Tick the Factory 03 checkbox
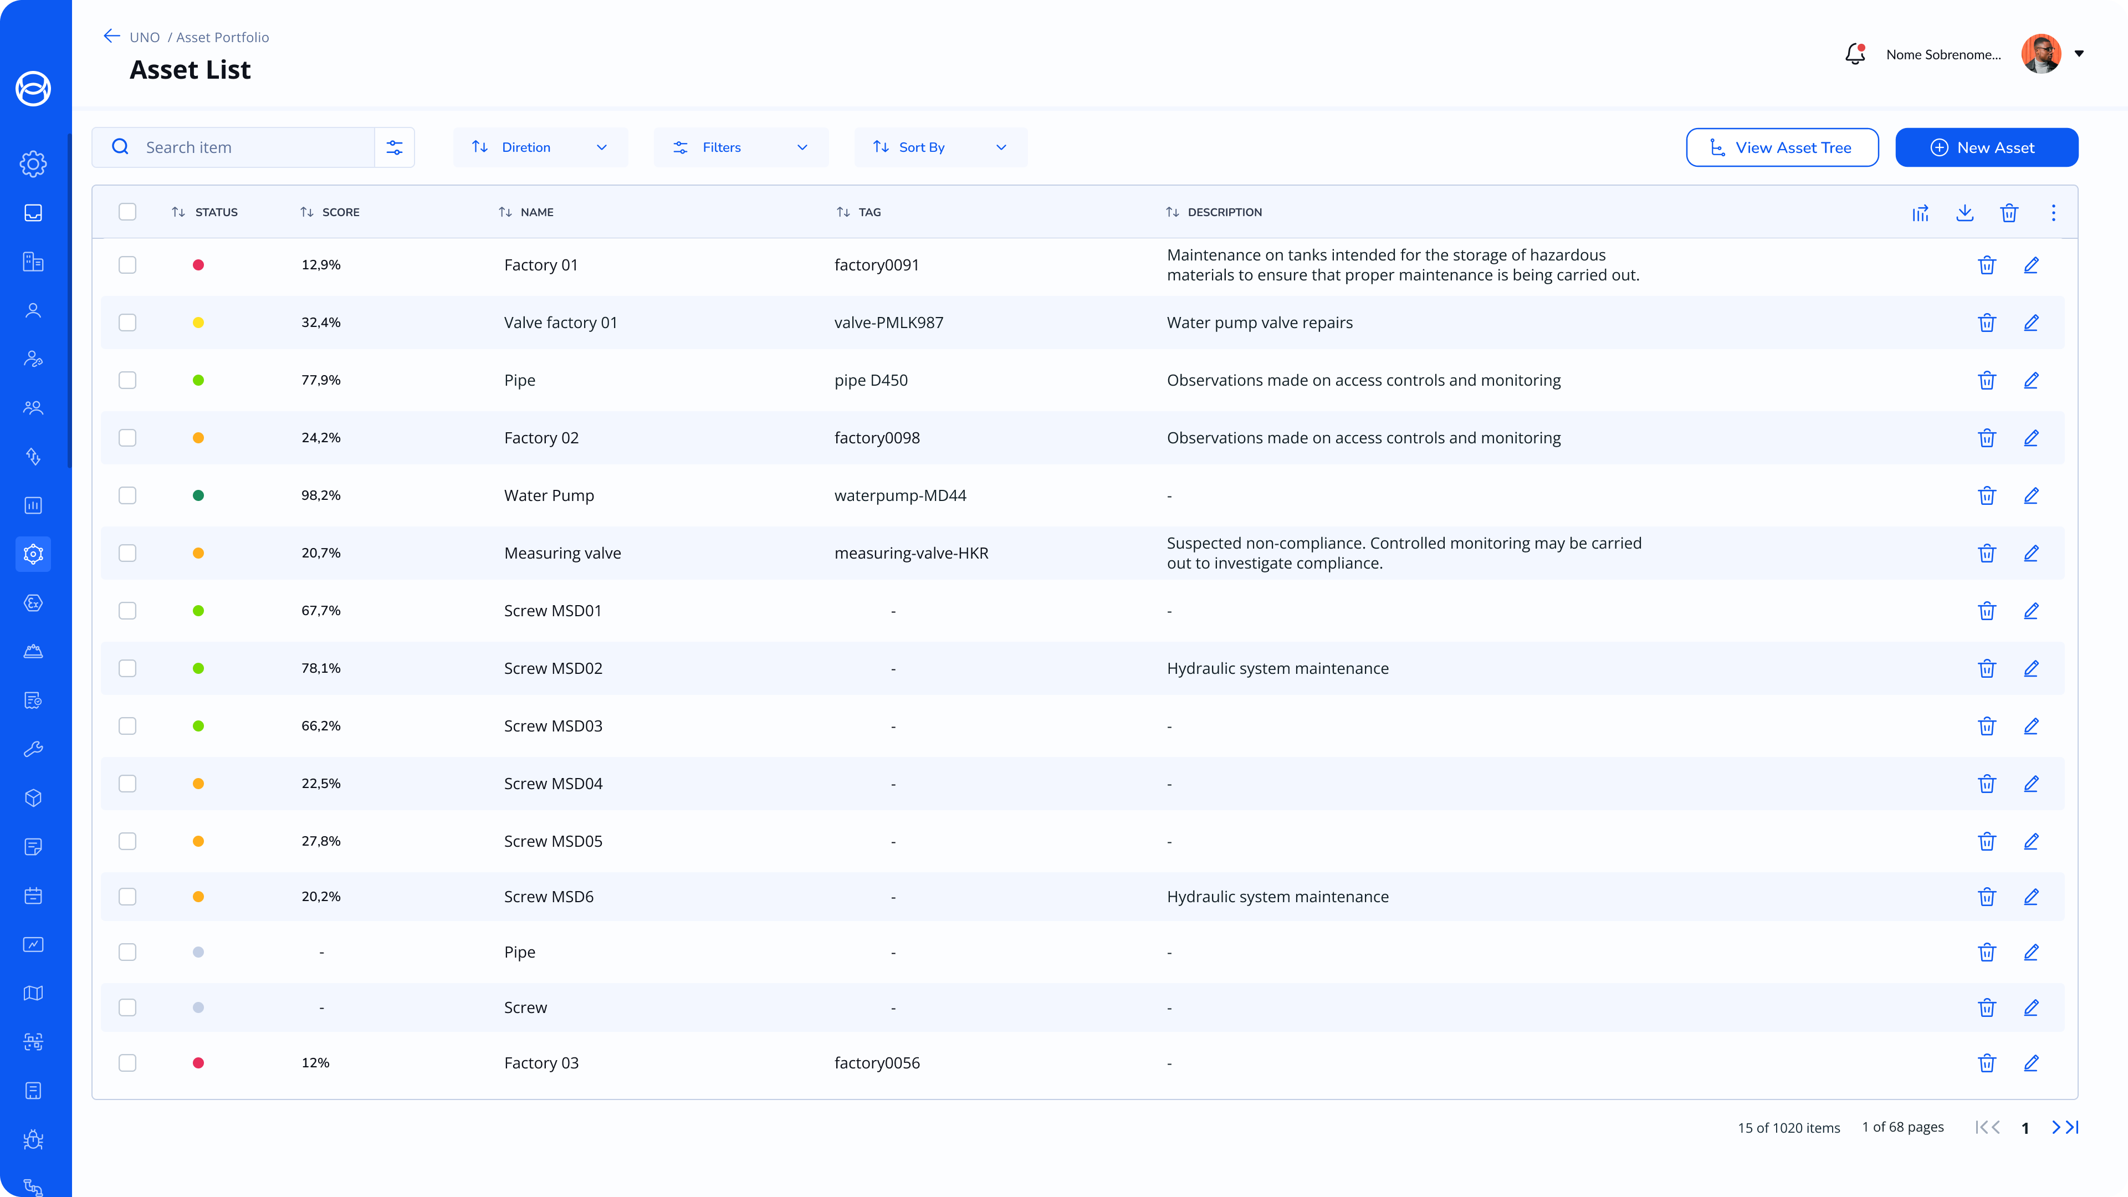The width and height of the screenshot is (2128, 1197). coord(127,1062)
